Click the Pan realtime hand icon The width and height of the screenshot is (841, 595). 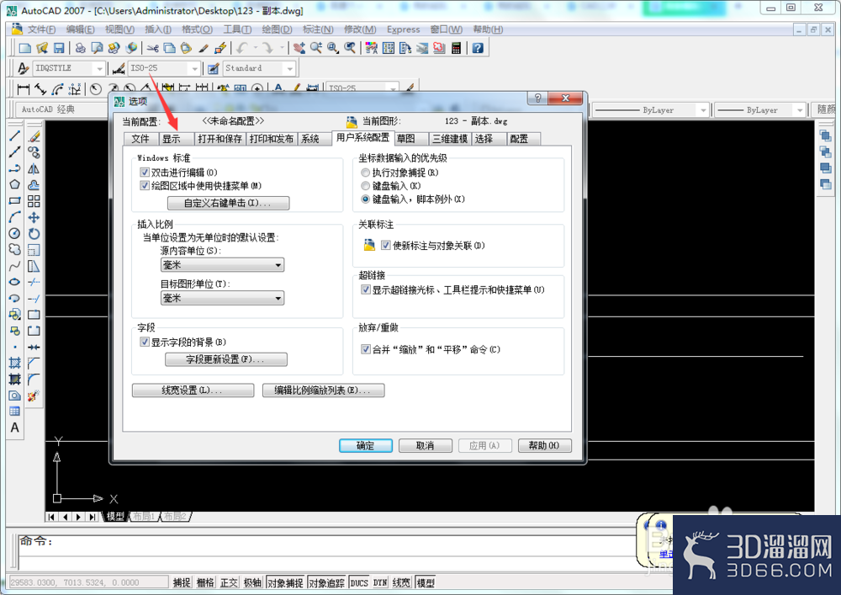click(299, 48)
